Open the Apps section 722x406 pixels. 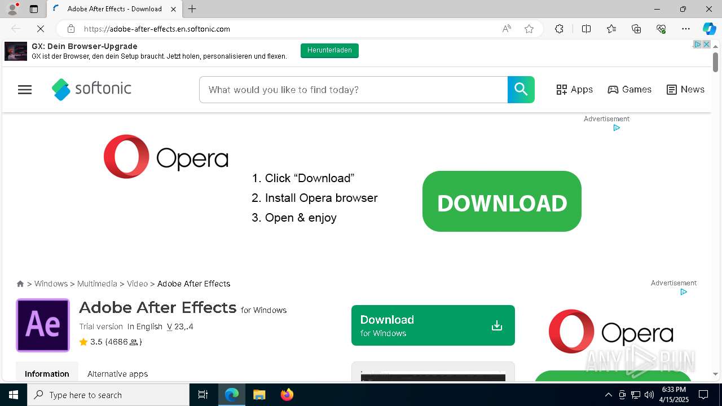[574, 90]
